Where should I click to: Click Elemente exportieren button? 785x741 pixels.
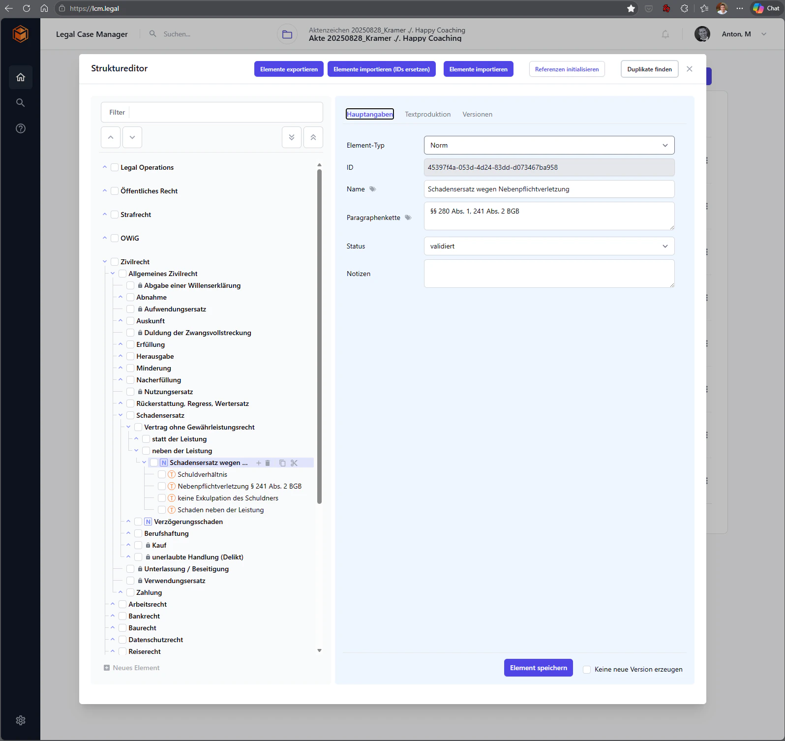coord(289,69)
